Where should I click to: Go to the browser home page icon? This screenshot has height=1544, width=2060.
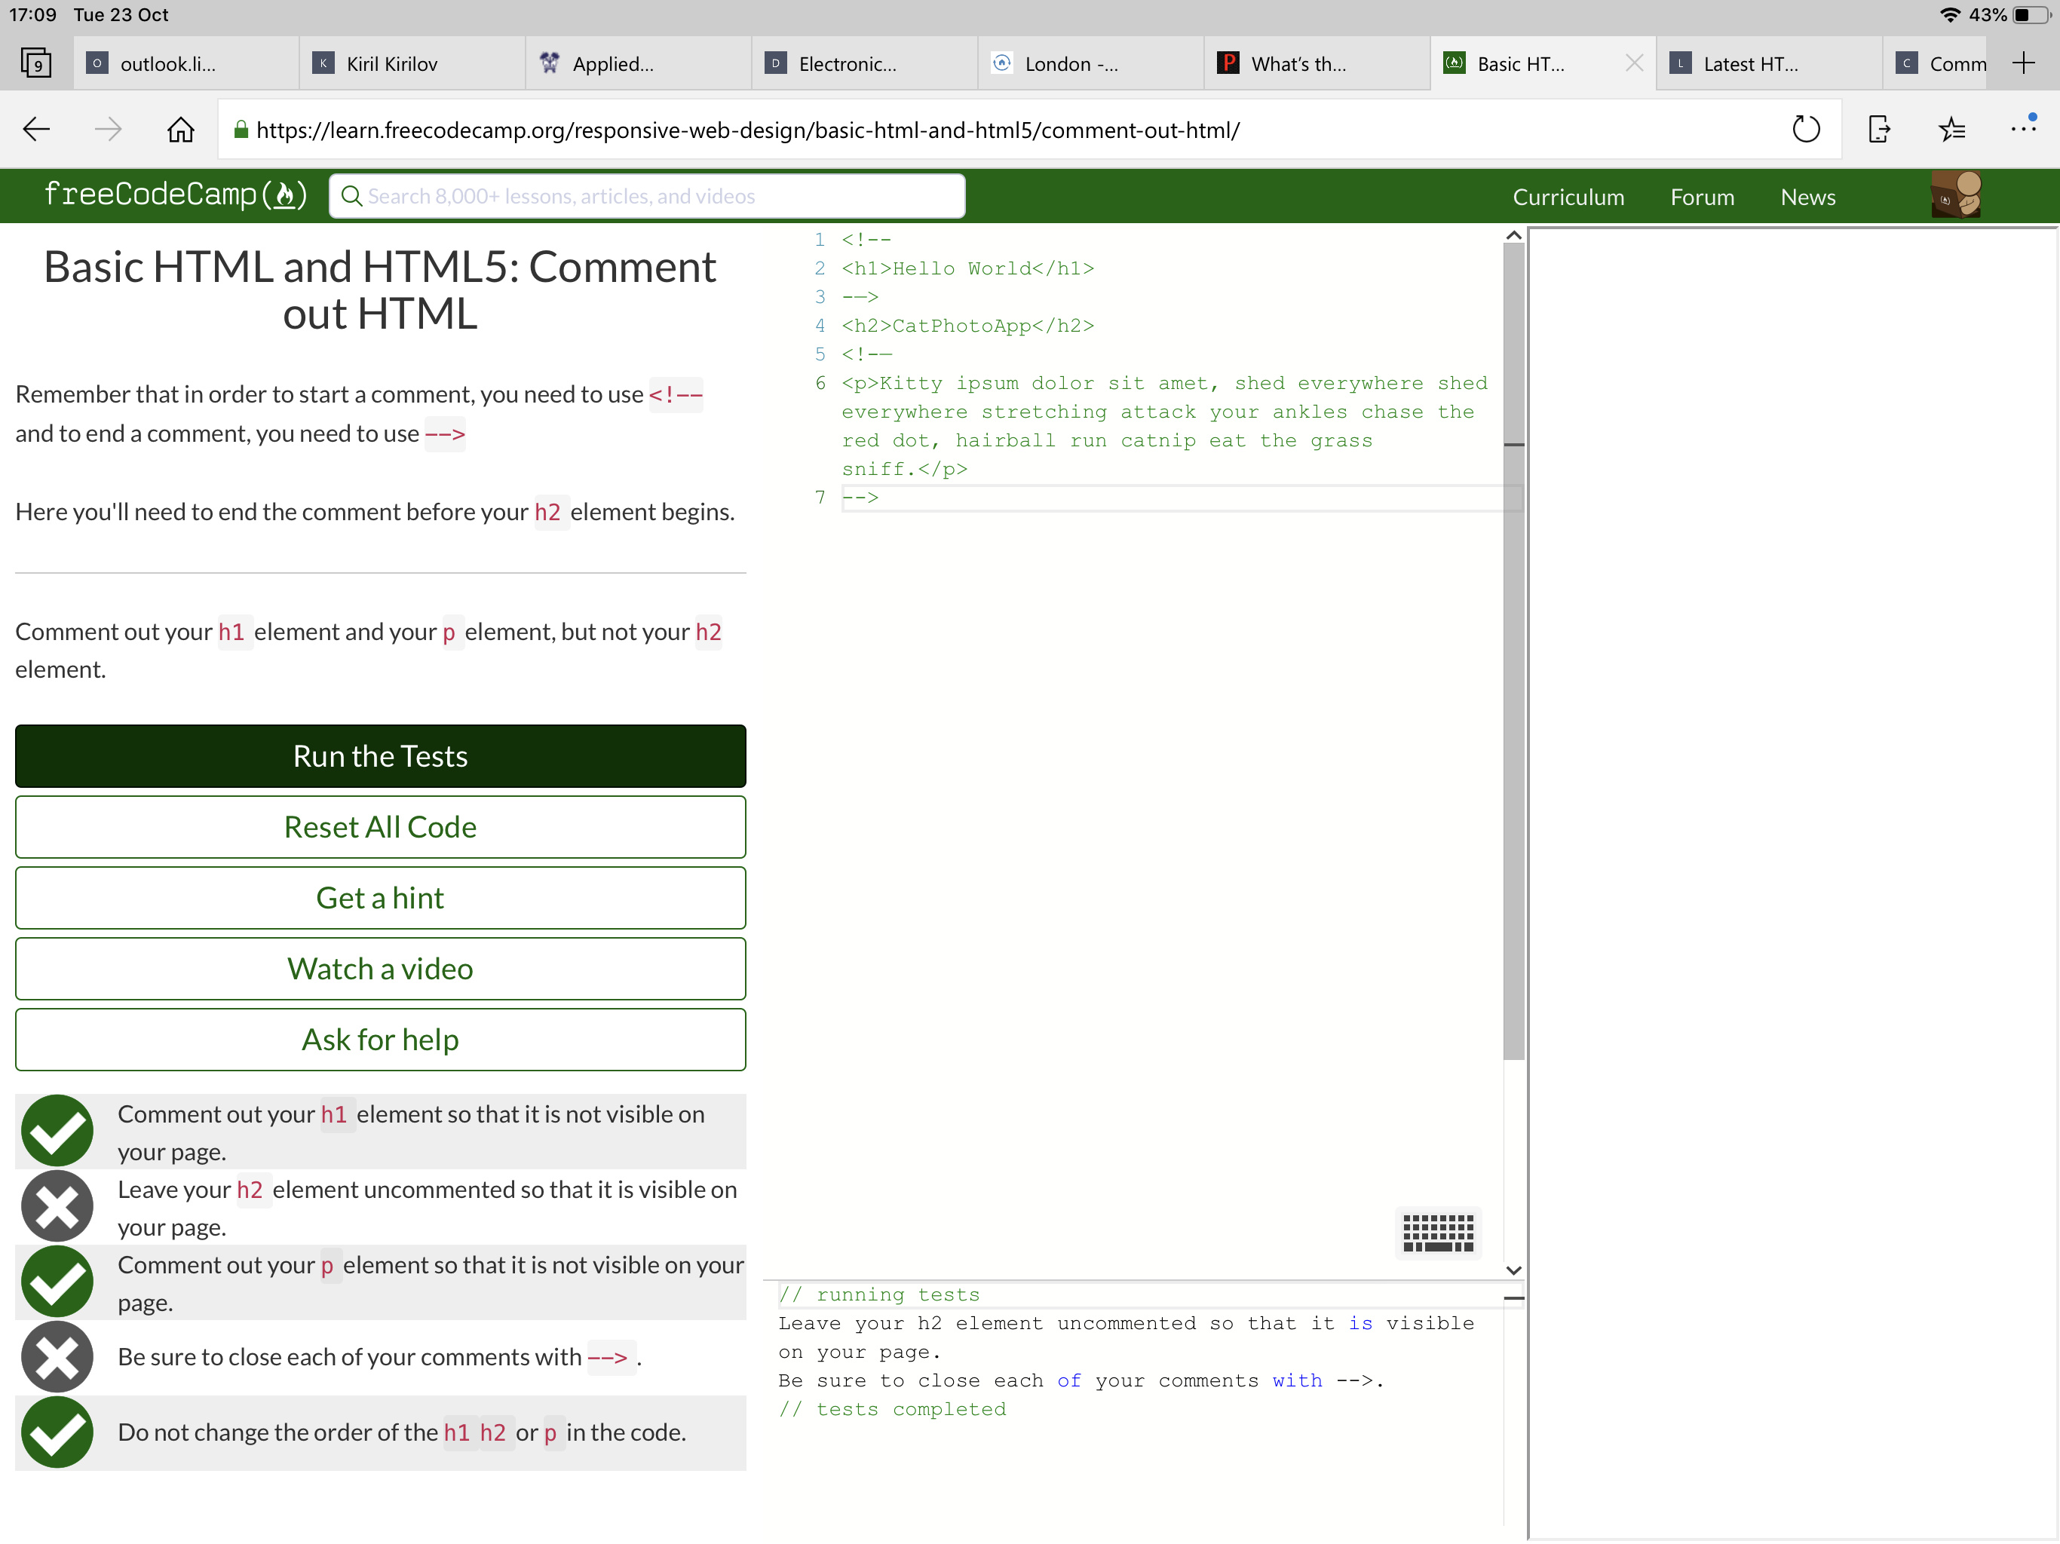pyautogui.click(x=181, y=130)
